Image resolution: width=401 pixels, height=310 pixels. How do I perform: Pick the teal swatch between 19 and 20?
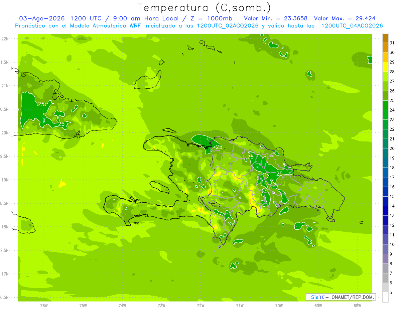pyautogui.click(x=385, y=153)
